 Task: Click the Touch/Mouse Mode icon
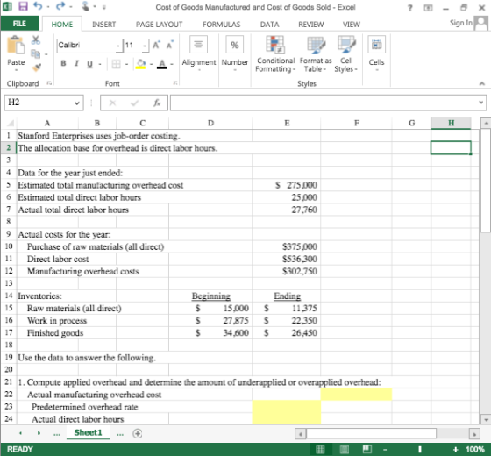[86, 6]
